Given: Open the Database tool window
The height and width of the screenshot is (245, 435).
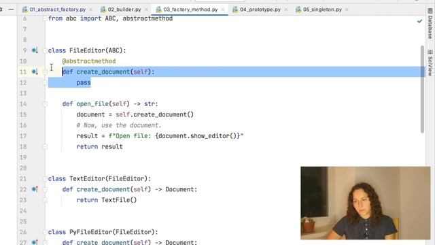Looking at the screenshot, I should tap(430, 24).
